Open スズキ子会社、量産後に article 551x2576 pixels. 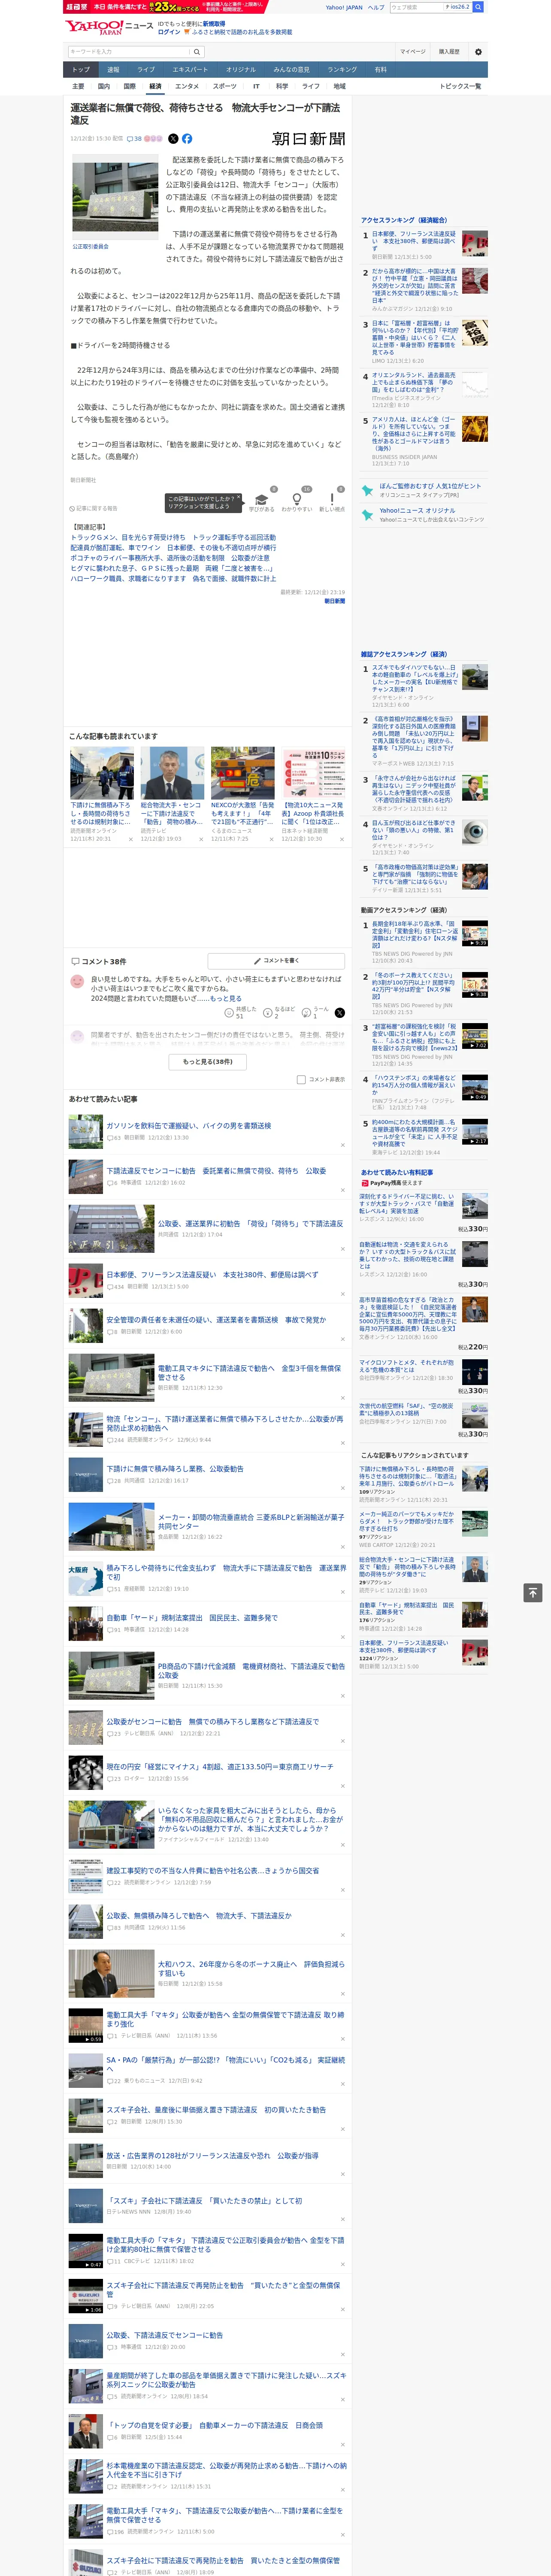point(216,2110)
